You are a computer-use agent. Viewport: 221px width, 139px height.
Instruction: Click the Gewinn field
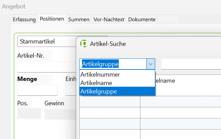point(60,114)
